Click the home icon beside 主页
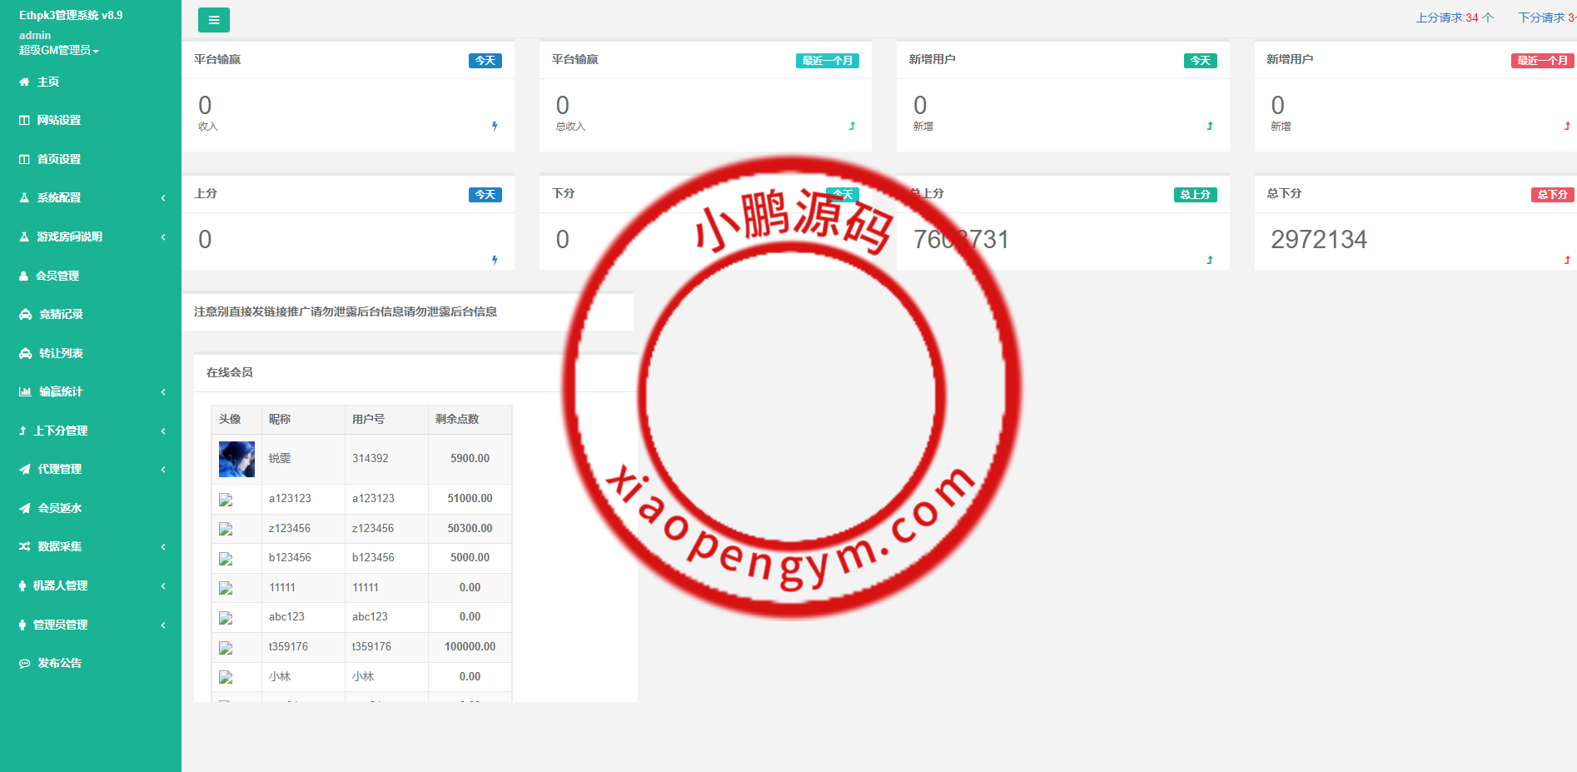This screenshot has width=1577, height=772. (24, 82)
